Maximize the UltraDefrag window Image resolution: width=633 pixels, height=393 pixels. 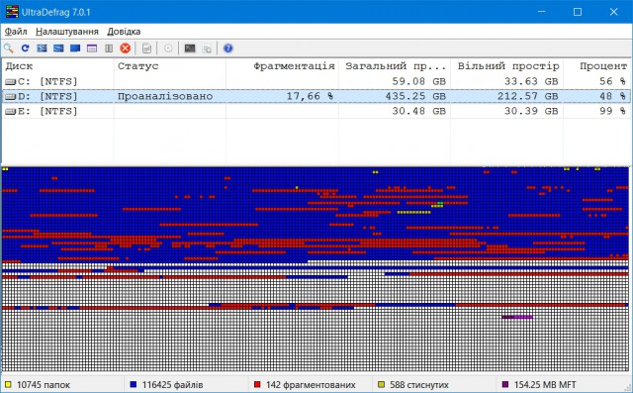pos(578,12)
